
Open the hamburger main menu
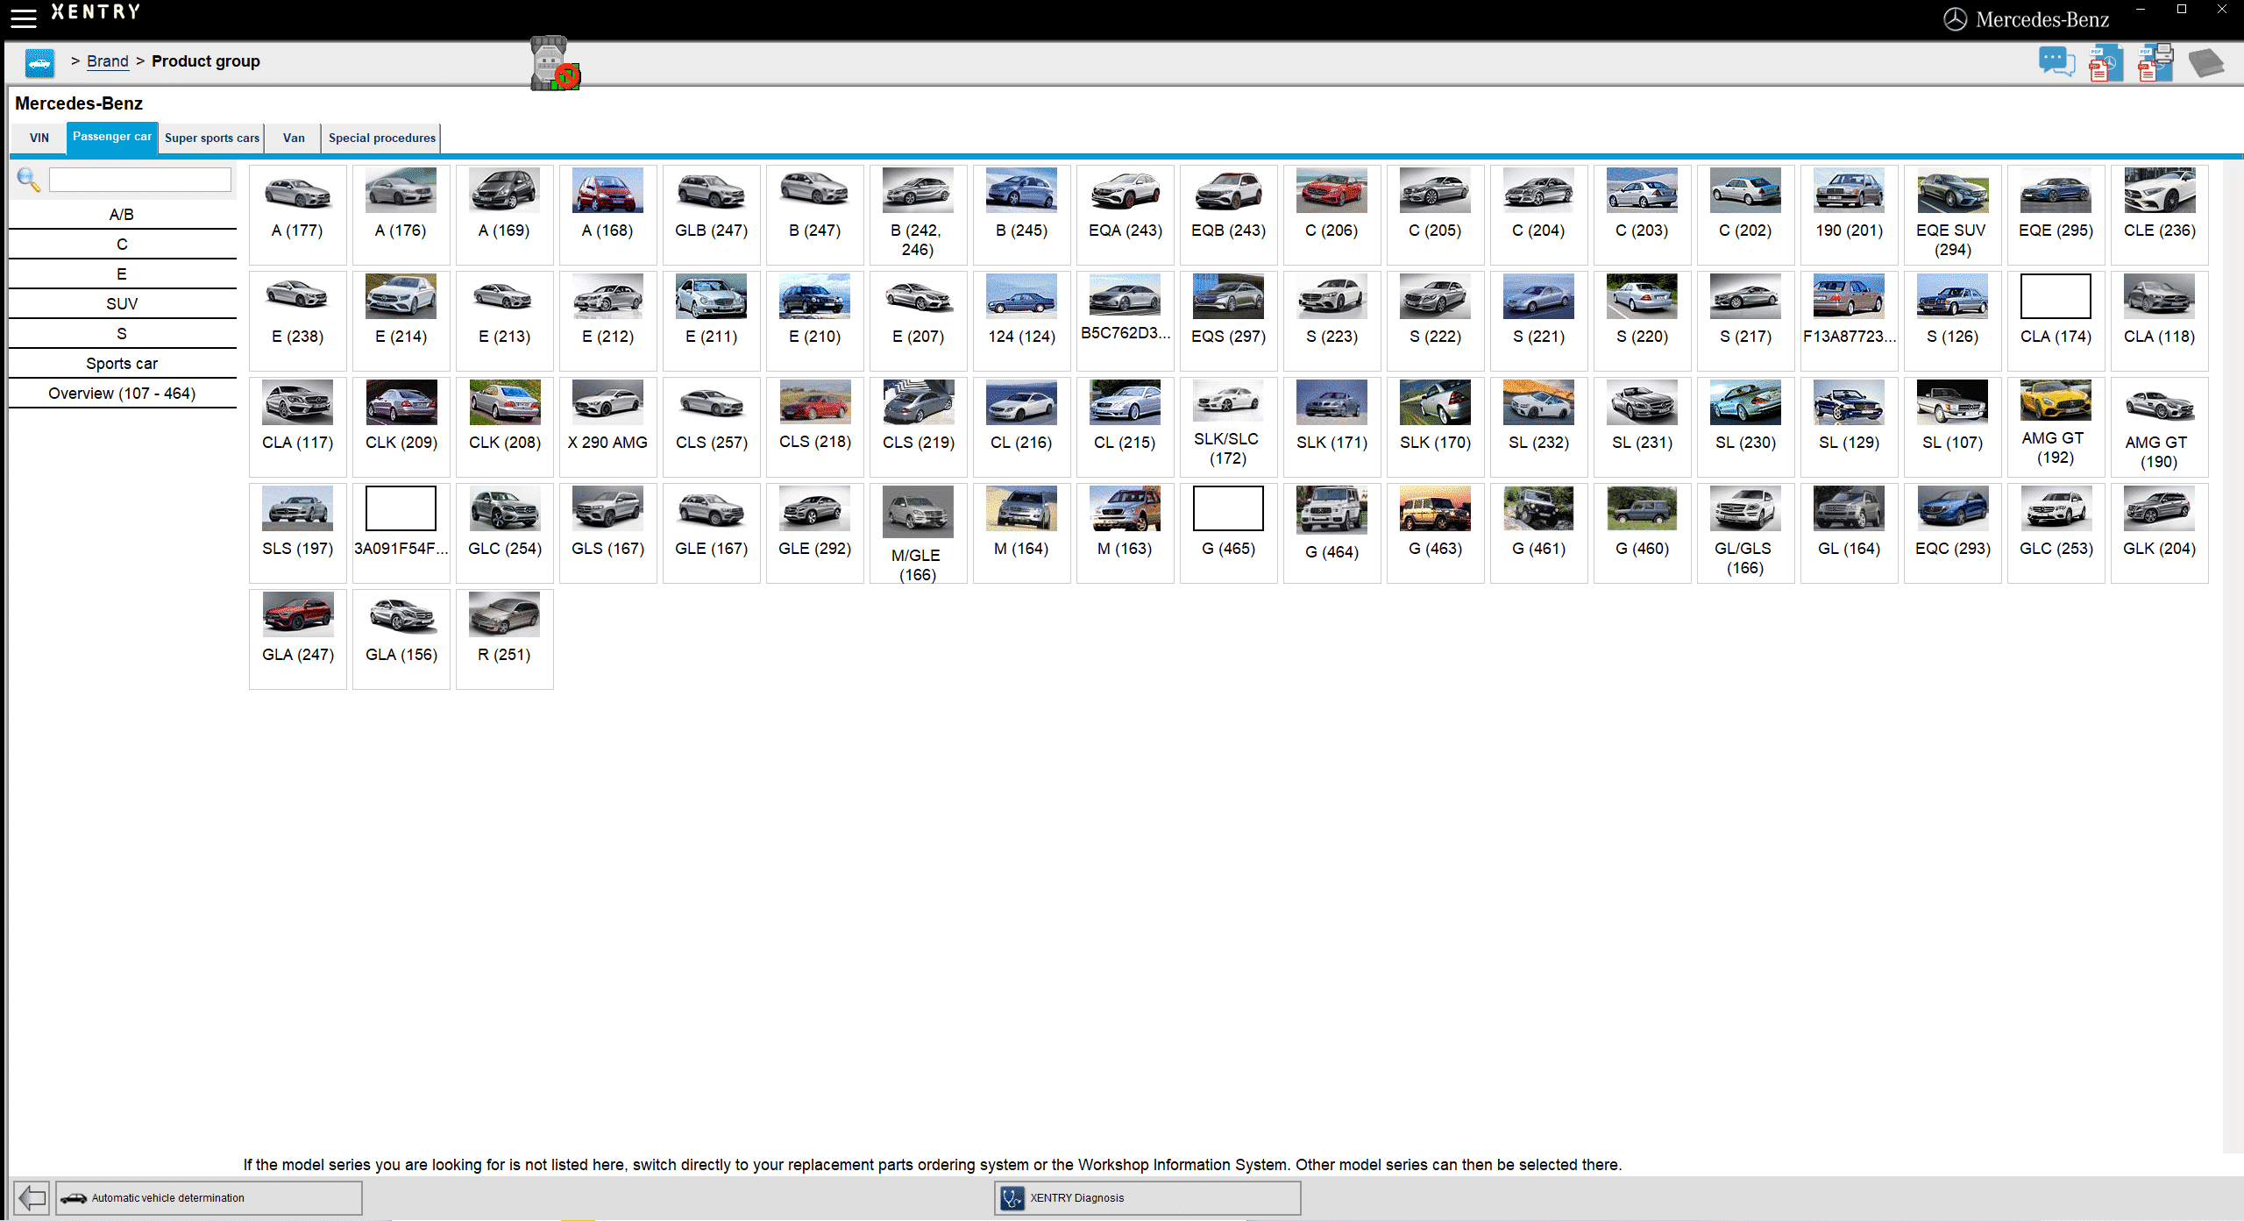point(24,18)
